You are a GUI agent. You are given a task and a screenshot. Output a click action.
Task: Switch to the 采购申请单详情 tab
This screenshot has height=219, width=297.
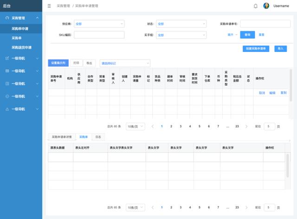pos(62,137)
